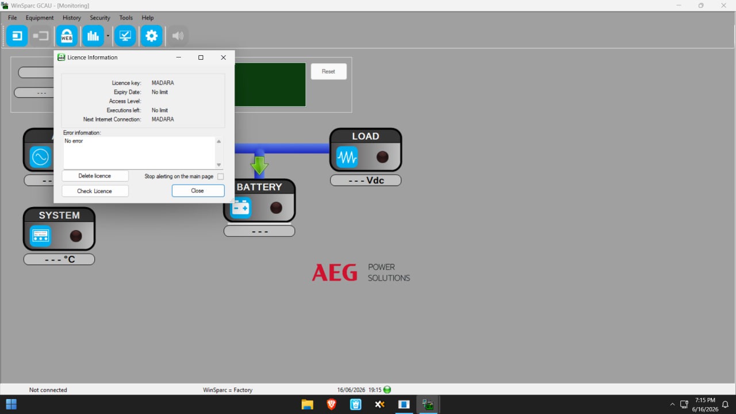The width and height of the screenshot is (736, 414).
Task: Click the Not connected status text
Action: pos(48,390)
